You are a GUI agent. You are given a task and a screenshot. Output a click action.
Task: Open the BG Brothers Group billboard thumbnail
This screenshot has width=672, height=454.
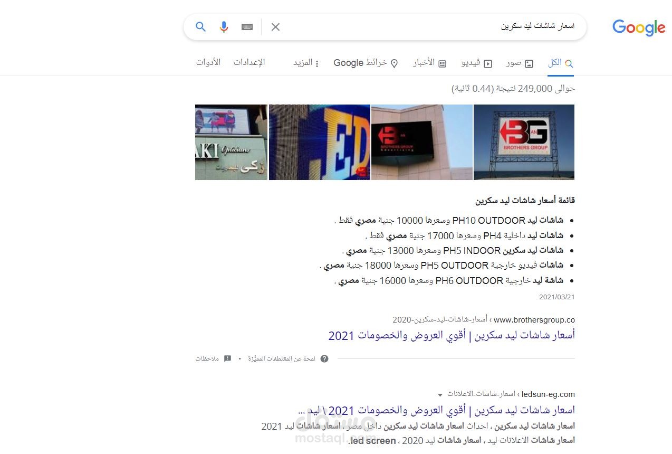click(x=524, y=142)
